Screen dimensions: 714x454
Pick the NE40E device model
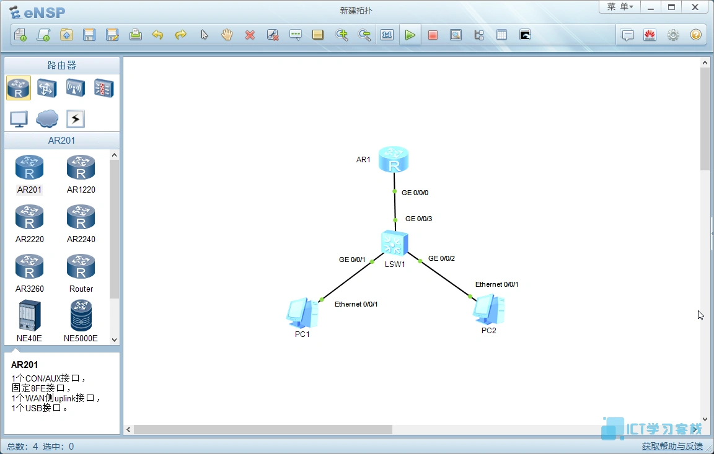[x=30, y=321]
